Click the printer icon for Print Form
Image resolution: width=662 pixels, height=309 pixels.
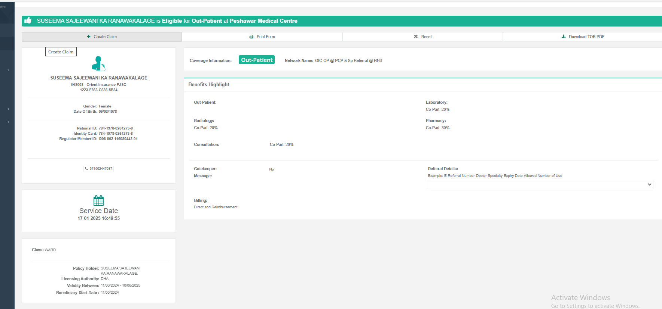[x=251, y=37]
